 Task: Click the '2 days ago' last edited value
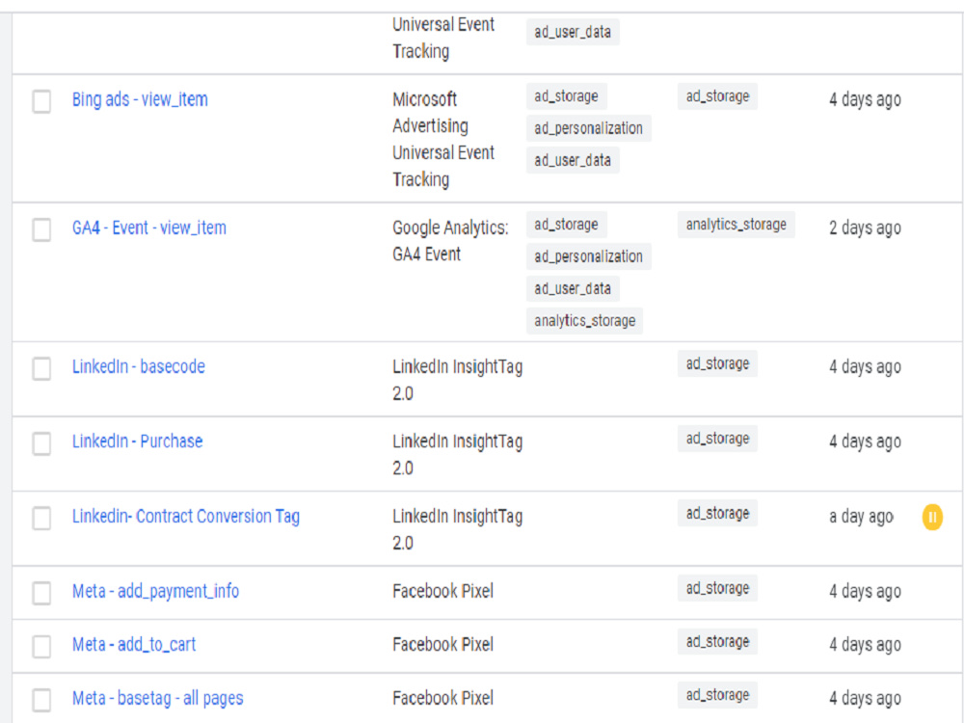point(865,228)
